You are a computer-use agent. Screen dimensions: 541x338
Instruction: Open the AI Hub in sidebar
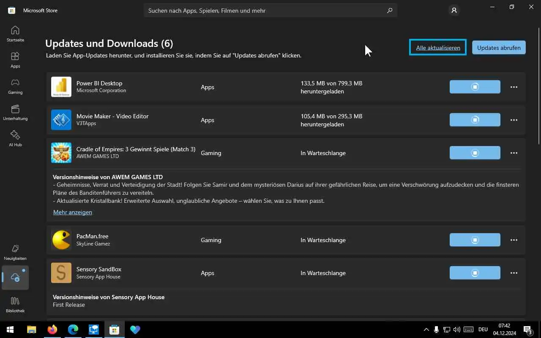(x=15, y=138)
